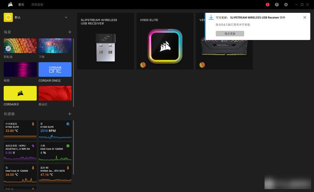Click the RGB memory module image
This screenshot has height=192, width=314.
pos(224,47)
